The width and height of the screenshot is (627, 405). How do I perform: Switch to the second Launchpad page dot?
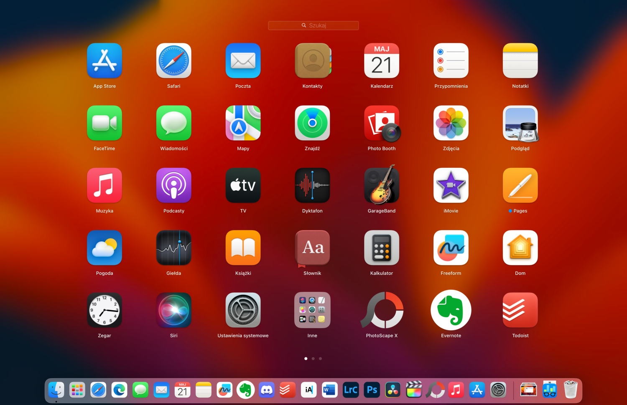(313, 359)
